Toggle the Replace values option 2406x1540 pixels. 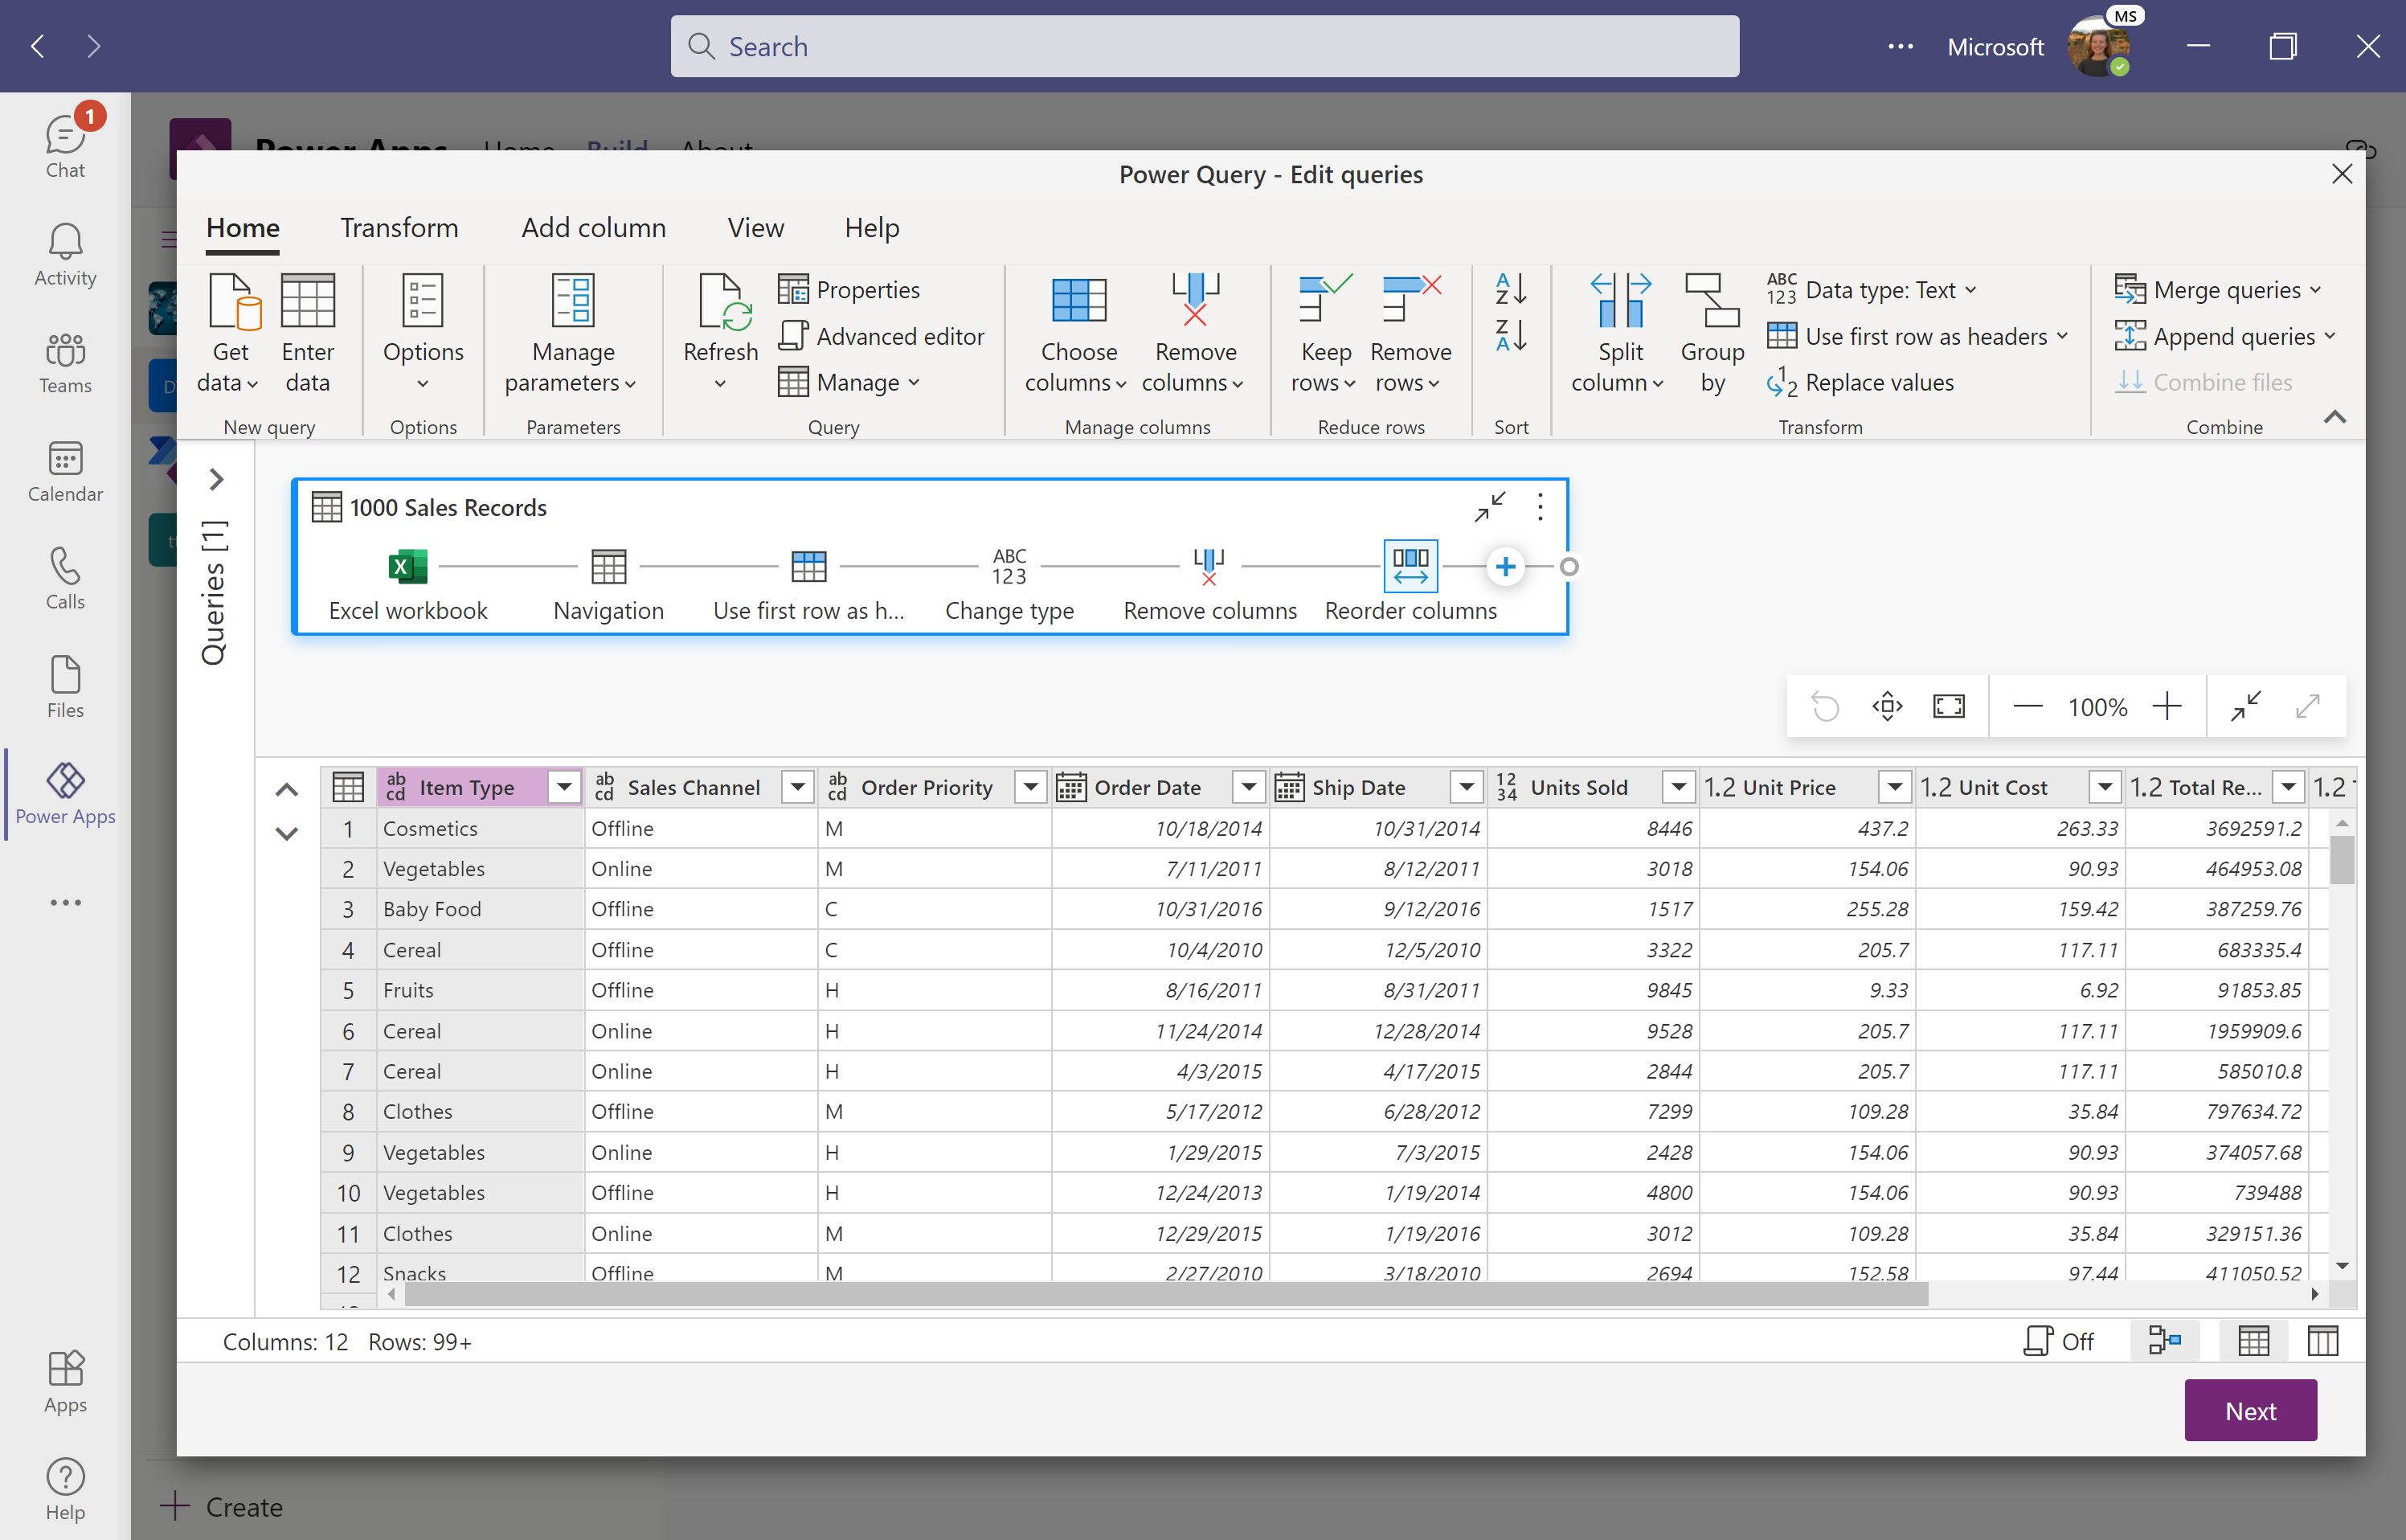[x=1875, y=383]
